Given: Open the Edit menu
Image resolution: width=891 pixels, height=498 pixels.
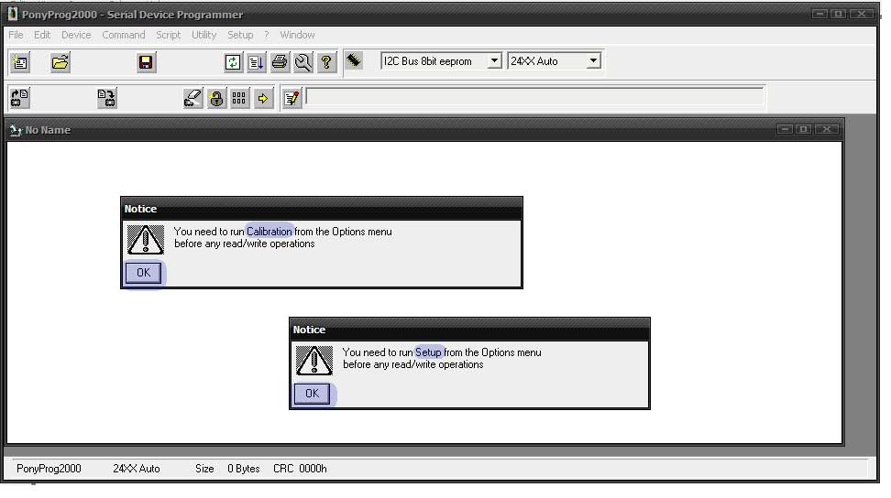Looking at the screenshot, I should [42, 35].
